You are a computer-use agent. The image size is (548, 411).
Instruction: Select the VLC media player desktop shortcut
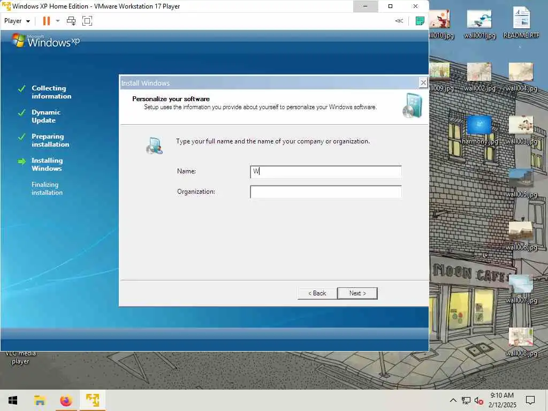tap(20, 357)
